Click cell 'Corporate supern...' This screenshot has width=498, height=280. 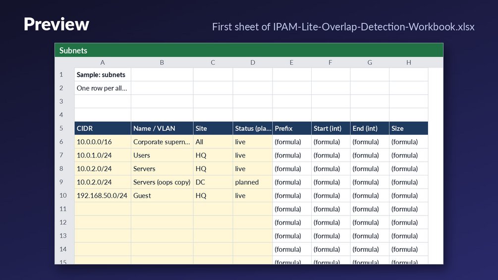point(162,142)
